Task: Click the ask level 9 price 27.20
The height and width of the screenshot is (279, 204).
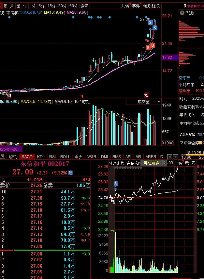Action: tap(36, 198)
